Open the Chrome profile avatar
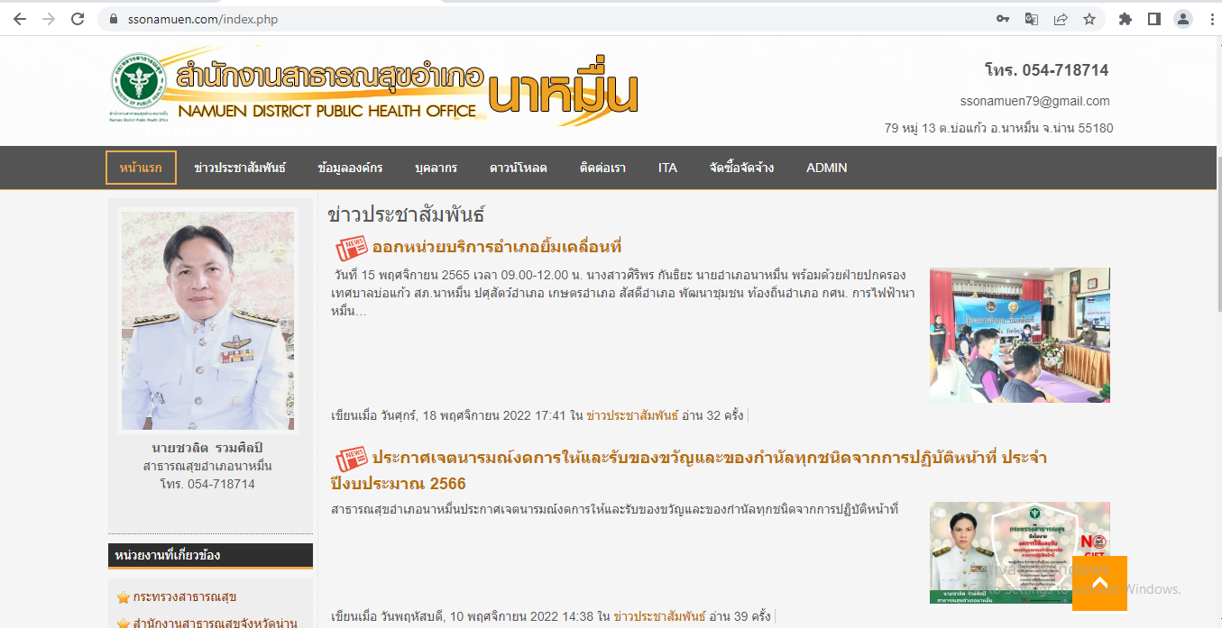The height and width of the screenshot is (628, 1222). click(1182, 19)
